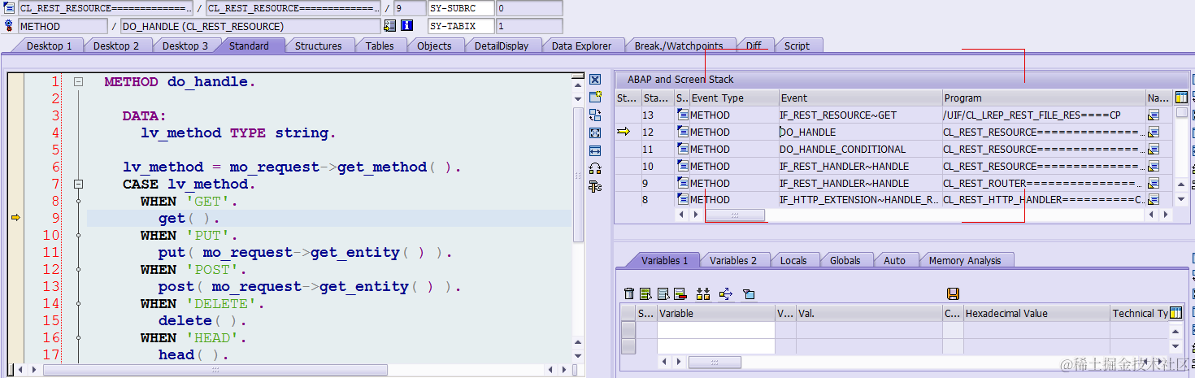Click the stack table vertical scroll down arrow

[x=1181, y=199]
